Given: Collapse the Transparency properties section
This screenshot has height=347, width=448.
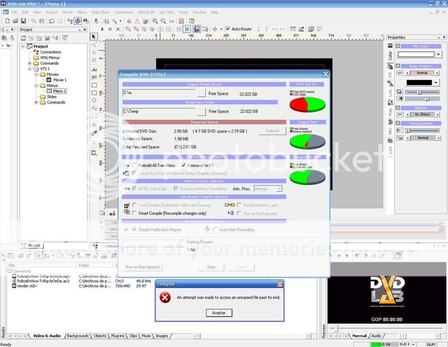Looking at the screenshot, I should (x=397, y=123).
